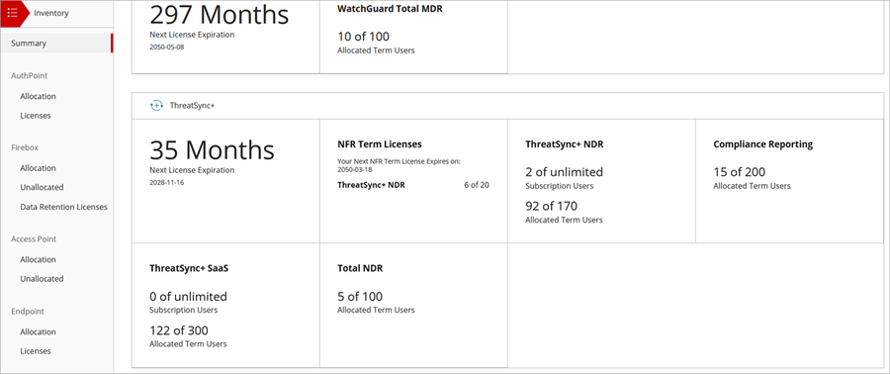Click the 122 of 300 value
Screen dimensions: 890x374
(179, 330)
